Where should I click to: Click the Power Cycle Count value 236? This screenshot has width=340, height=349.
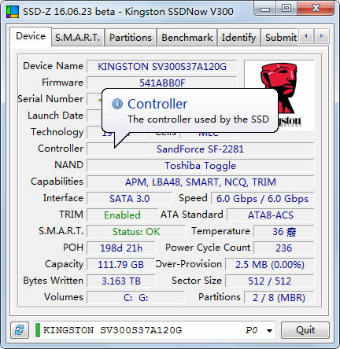pos(284,248)
